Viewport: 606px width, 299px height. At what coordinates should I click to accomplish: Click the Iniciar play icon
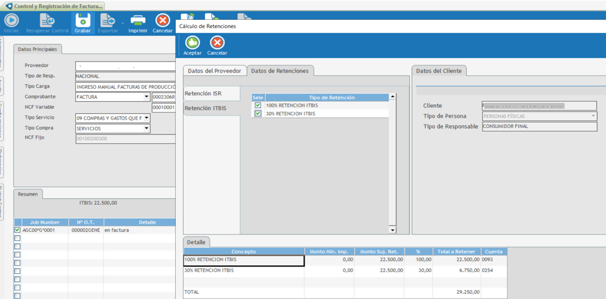pos(12,20)
